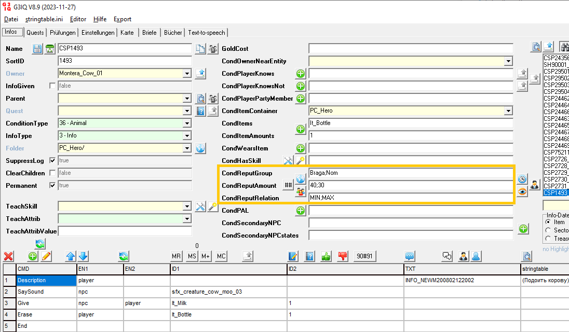Viewport: 569px width, 332px height.
Task: Click the thumbs down icon in command toolbar
Action: point(342,256)
